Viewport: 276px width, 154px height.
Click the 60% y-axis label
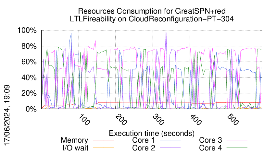click(x=29, y=62)
